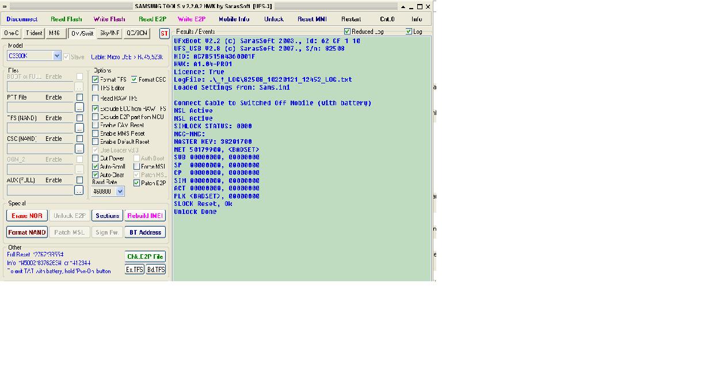Switch to the One-C tab
Screen dimensions: 701x383
[12, 33]
